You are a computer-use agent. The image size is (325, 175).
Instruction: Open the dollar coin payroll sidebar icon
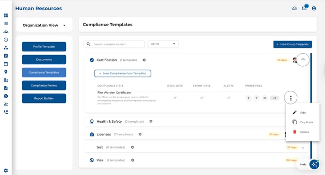point(6,96)
